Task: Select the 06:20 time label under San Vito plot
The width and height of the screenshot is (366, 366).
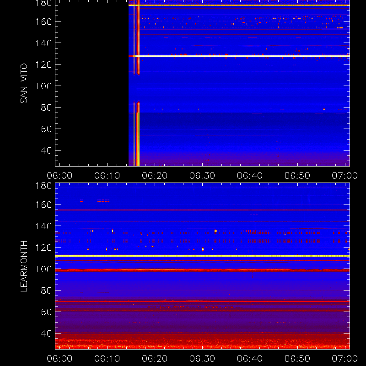Action: [155, 176]
